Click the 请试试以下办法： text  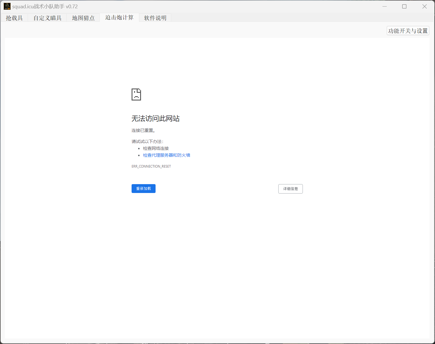(147, 142)
